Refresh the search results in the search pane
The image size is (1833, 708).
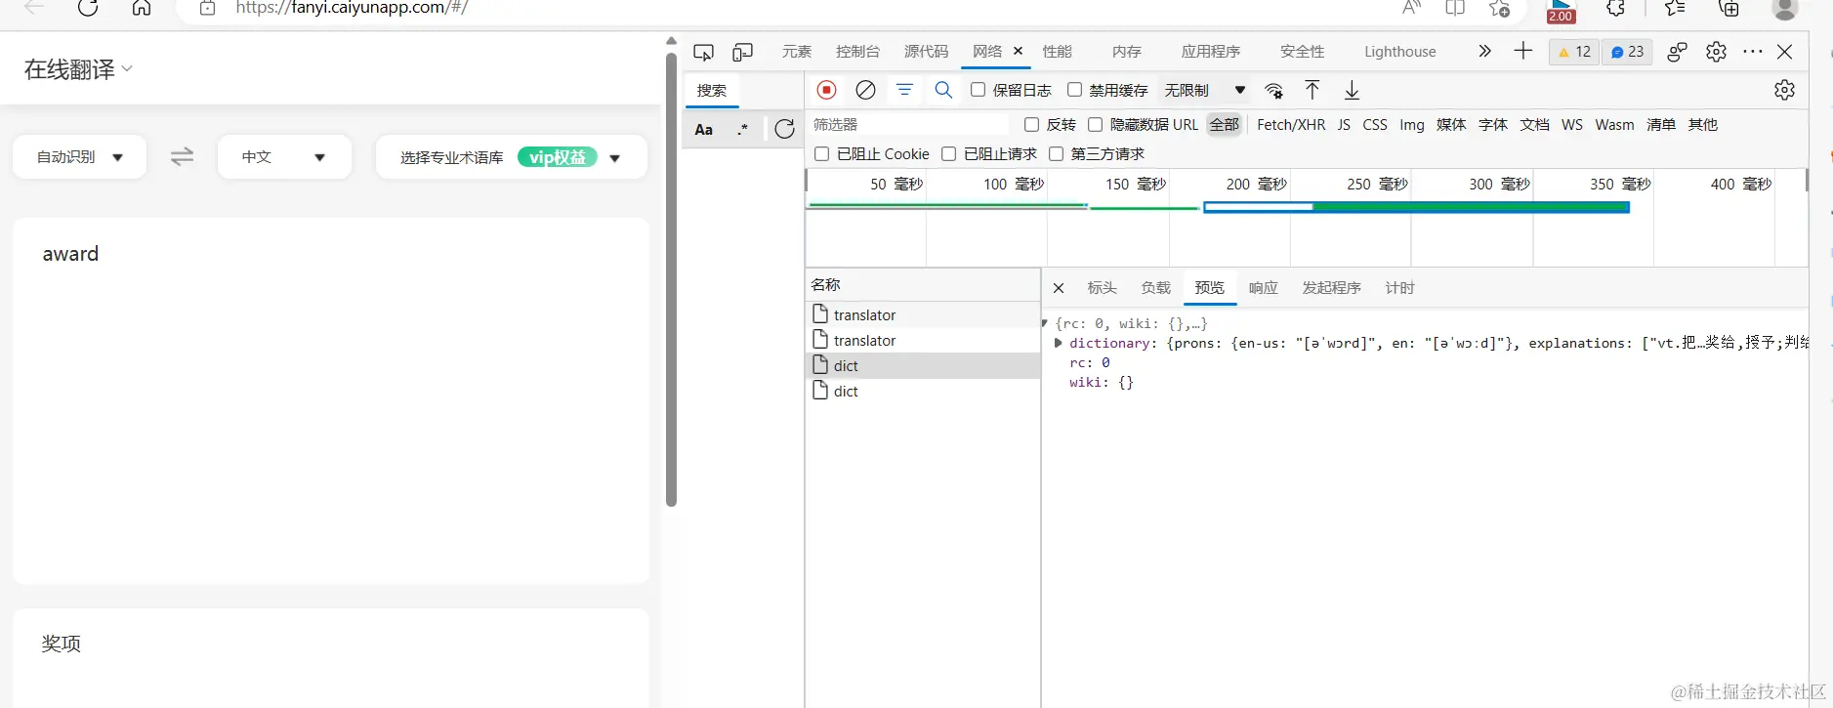point(784,129)
